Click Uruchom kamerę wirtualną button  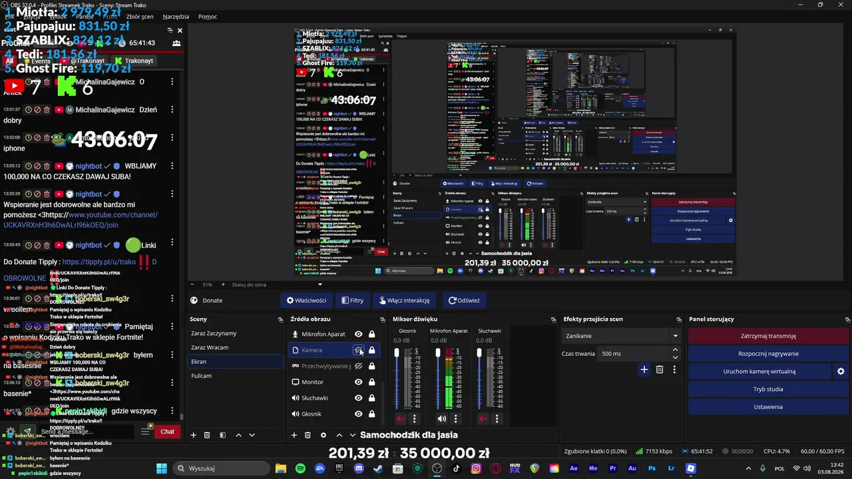click(759, 371)
